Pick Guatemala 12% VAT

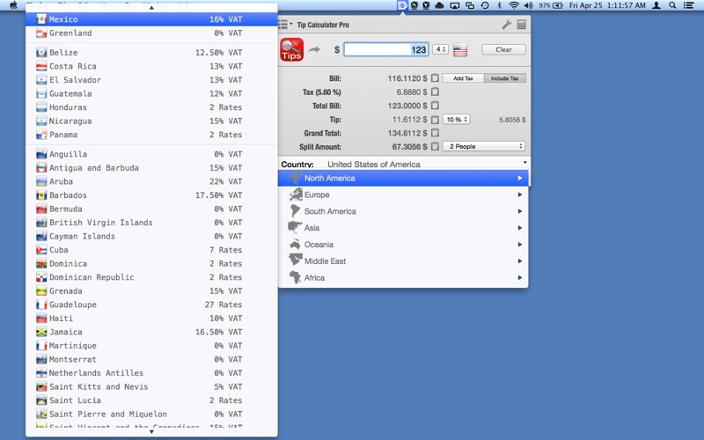pos(151,94)
